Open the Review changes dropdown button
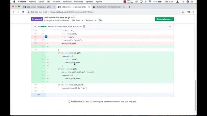Viewport: 207px width, 116px height. click(x=164, y=19)
